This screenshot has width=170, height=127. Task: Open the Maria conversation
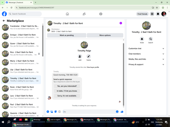[21, 62]
